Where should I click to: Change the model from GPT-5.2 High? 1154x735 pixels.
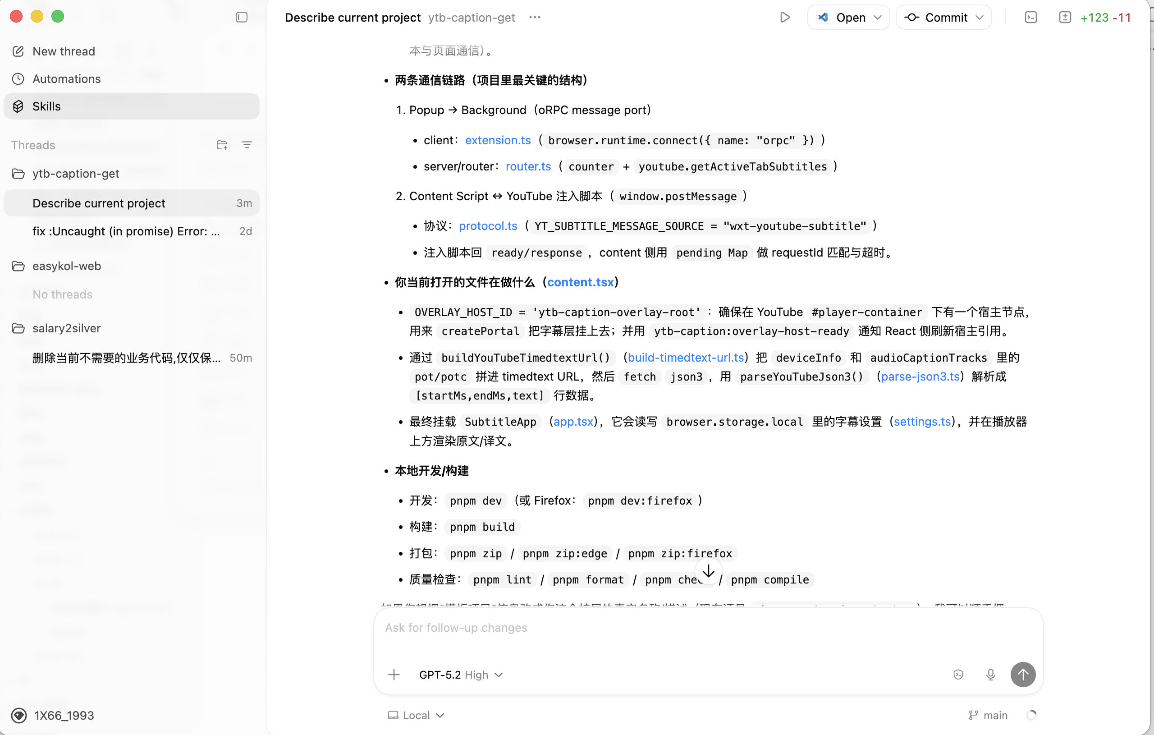[x=461, y=675]
